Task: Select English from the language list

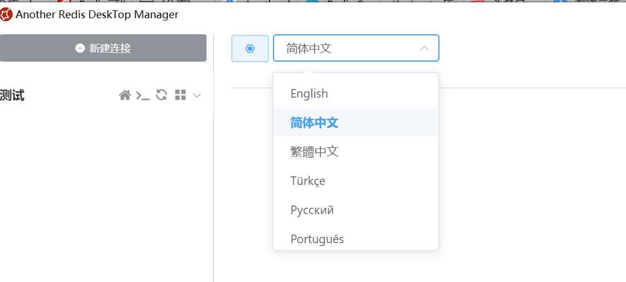Action: pyautogui.click(x=356, y=94)
